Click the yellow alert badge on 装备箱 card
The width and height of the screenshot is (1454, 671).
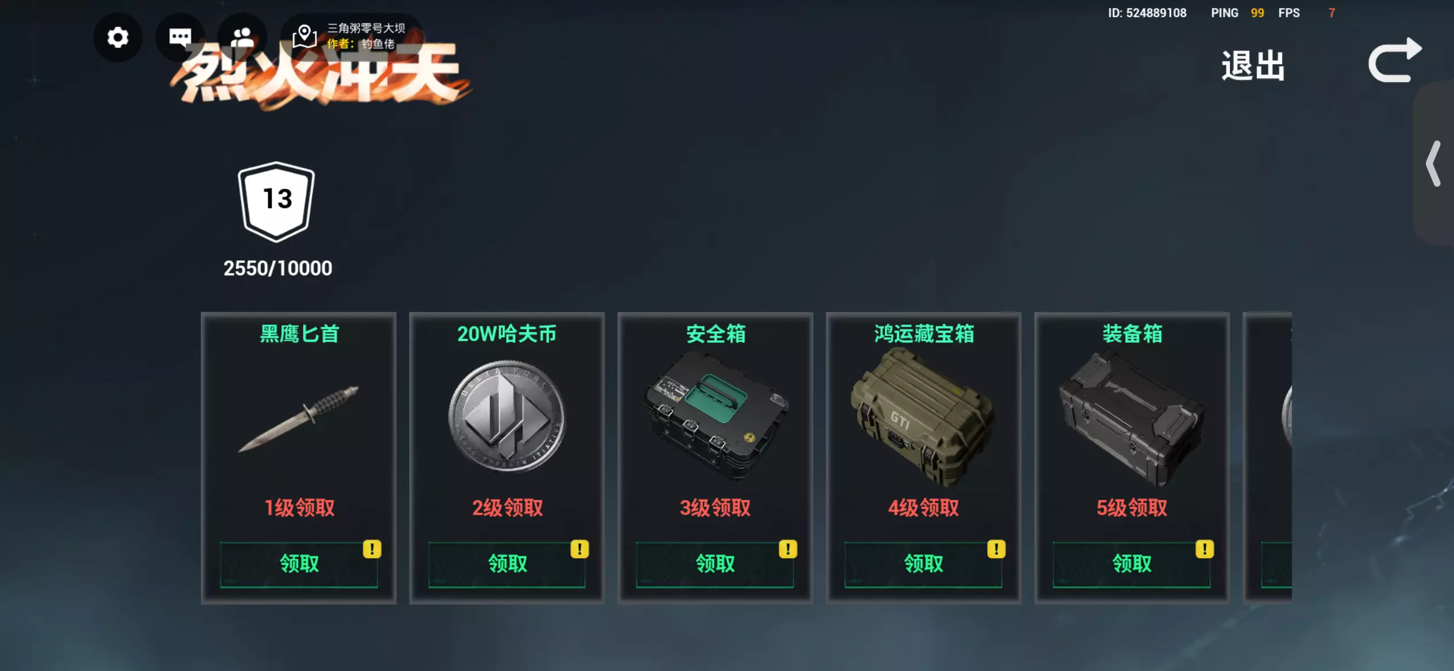(1204, 549)
